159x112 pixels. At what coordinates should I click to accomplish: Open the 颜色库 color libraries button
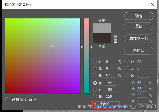click(139, 51)
